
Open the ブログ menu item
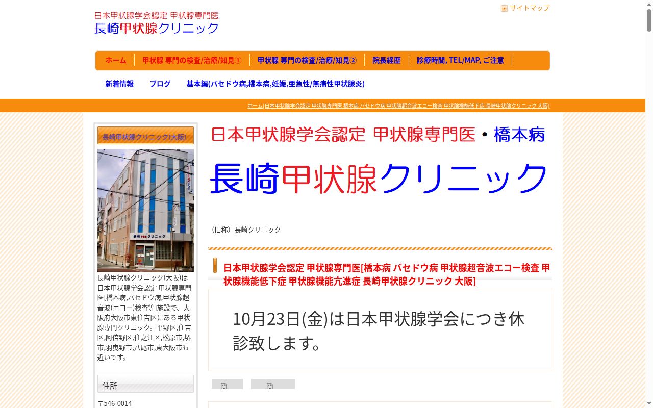click(160, 84)
